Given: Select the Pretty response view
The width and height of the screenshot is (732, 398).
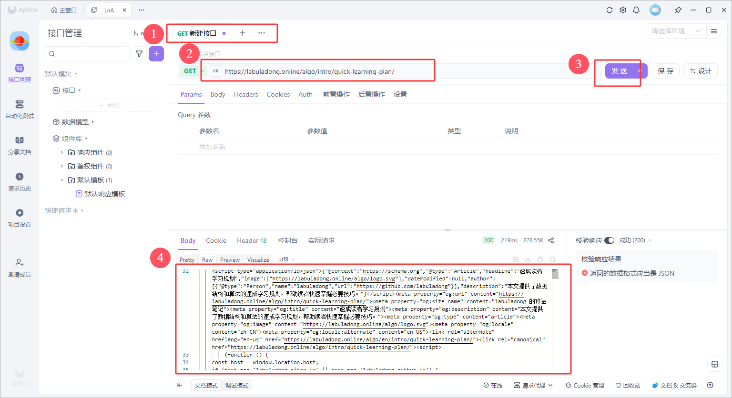Looking at the screenshot, I should pos(187,259).
